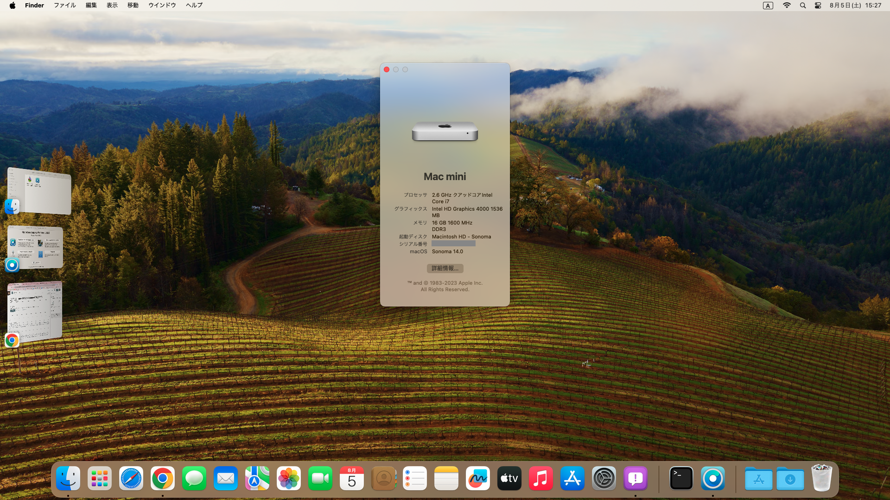Open Photos app in the Dock
890x500 pixels.
click(x=289, y=478)
